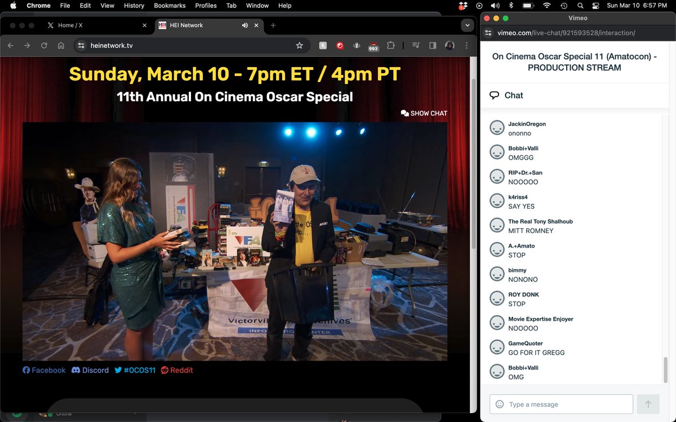Click the Chrome back arrow
The width and height of the screenshot is (676, 422).
pos(10,46)
